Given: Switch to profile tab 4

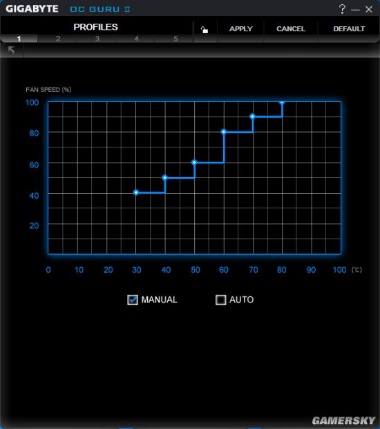Looking at the screenshot, I should pos(136,39).
